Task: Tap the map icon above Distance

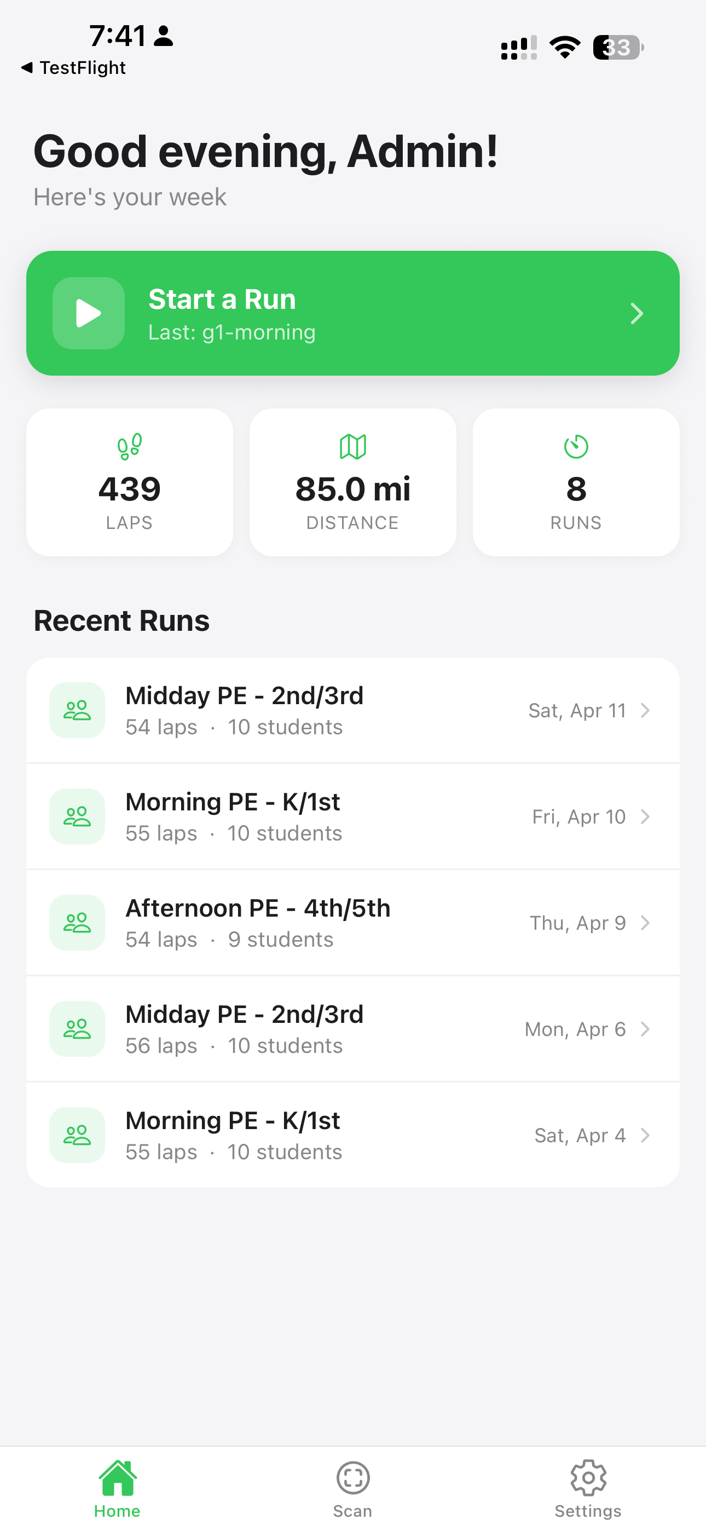Action: 352,446
